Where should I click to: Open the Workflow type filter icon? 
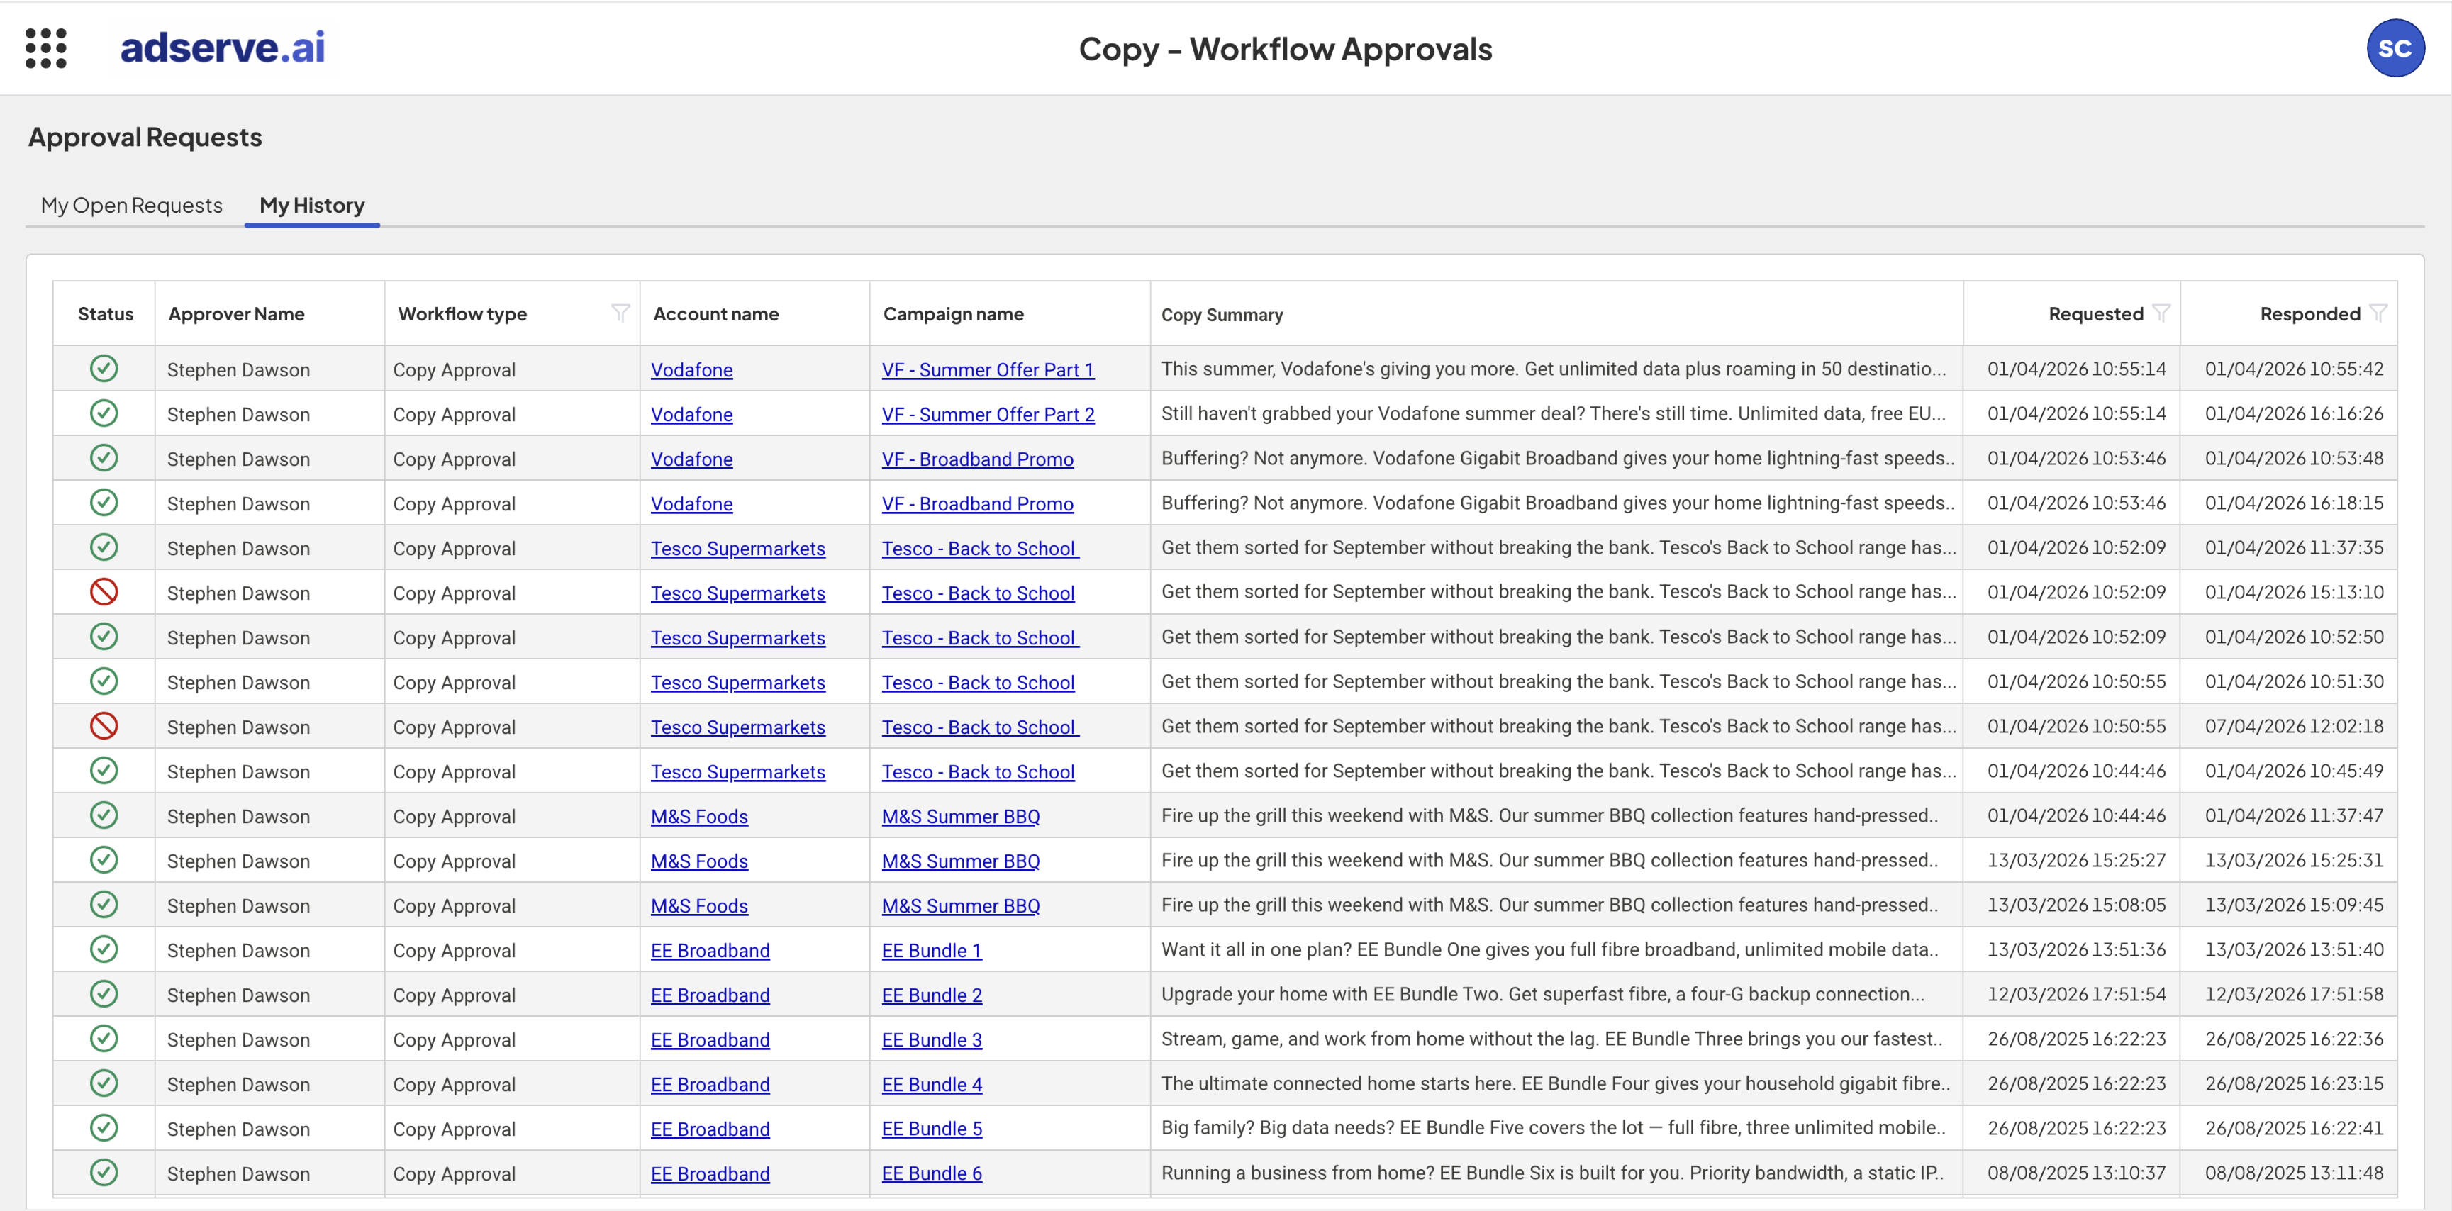click(x=620, y=313)
